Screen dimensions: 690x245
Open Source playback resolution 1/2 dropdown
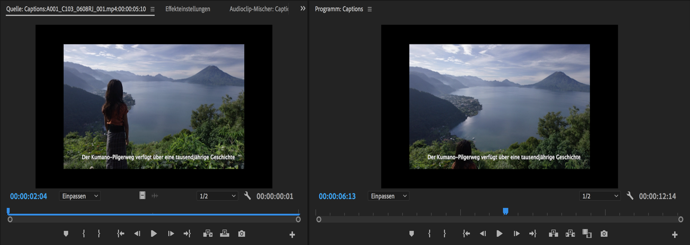(x=217, y=196)
